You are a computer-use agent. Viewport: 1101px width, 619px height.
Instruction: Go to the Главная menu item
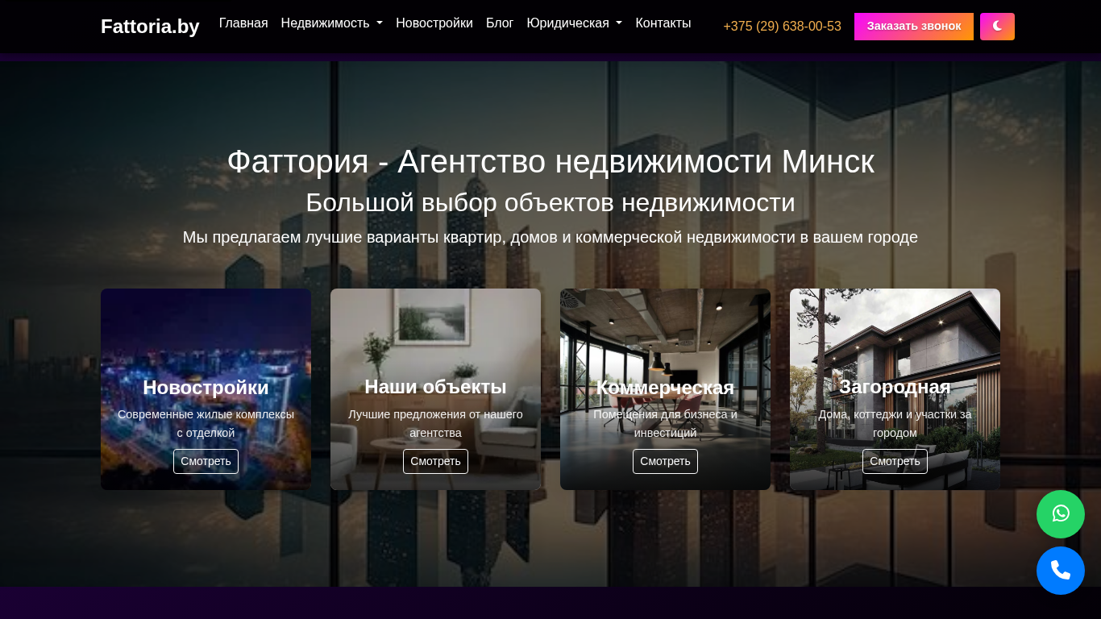pyautogui.click(x=243, y=23)
